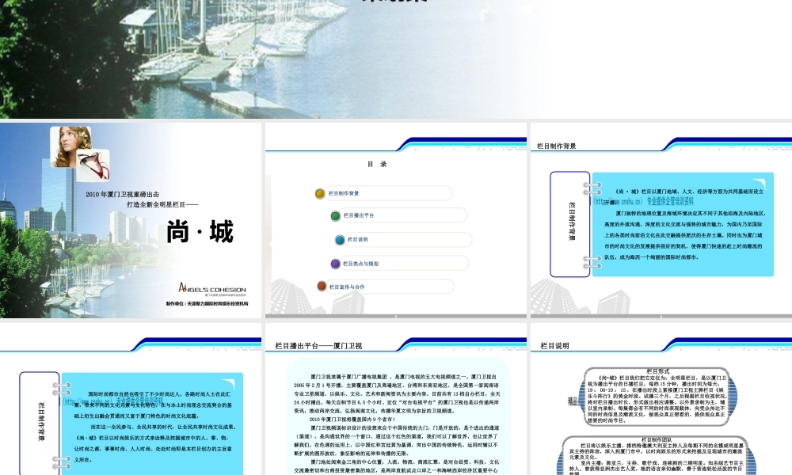Open the harbor photo slide at top
Viewport: 792px width, 475px height.
coord(396,59)
